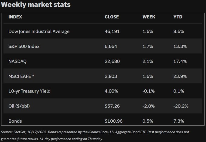This screenshot has width=206, height=142.
Task: Select the Dow Jones Industrial Average row label
Action: pyautogui.click(x=39, y=31)
